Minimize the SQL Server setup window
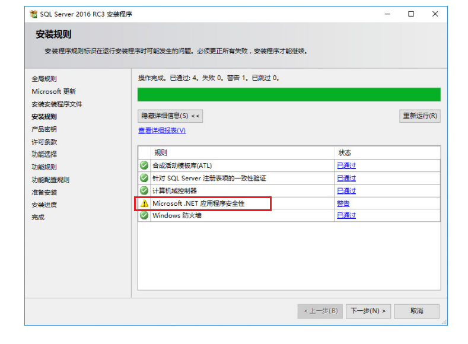This screenshot has height=344, width=468. point(387,14)
